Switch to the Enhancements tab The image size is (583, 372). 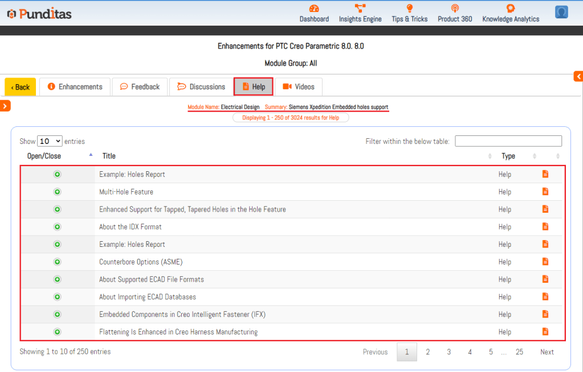pos(75,87)
